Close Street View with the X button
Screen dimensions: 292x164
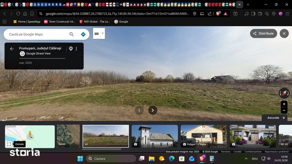tap(284, 33)
